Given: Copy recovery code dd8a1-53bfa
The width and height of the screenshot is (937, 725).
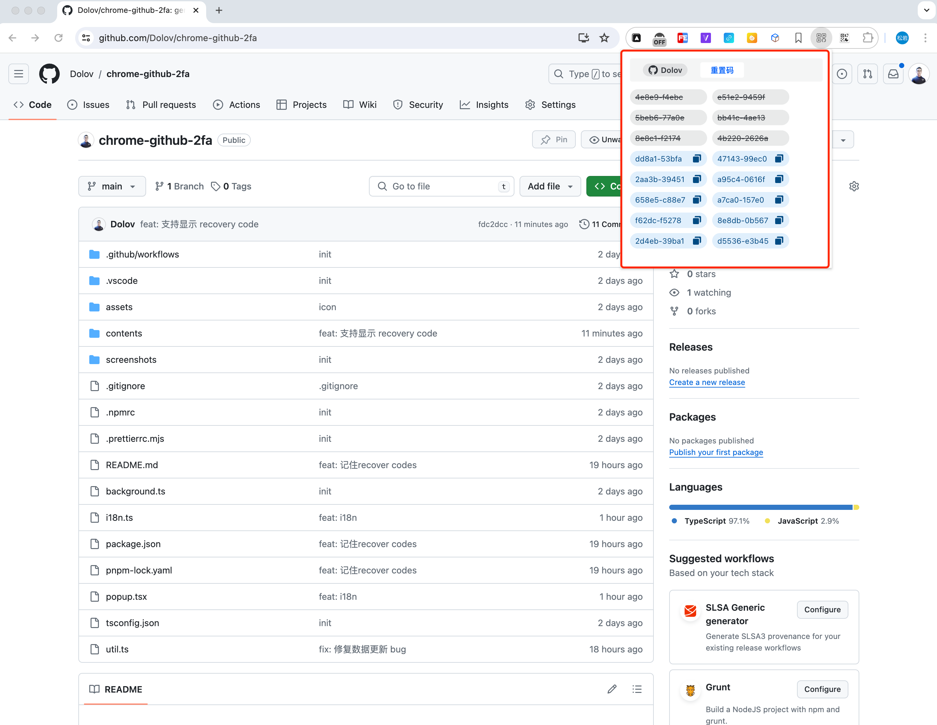Looking at the screenshot, I should pos(697,159).
